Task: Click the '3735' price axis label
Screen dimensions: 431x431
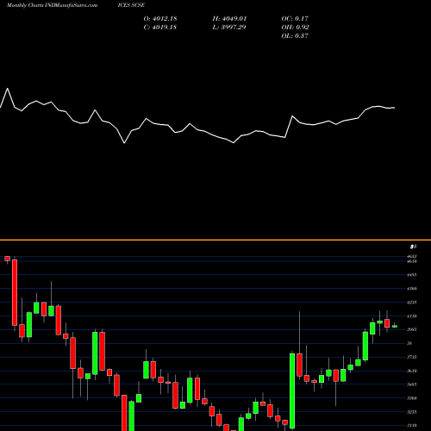Action: (412, 357)
